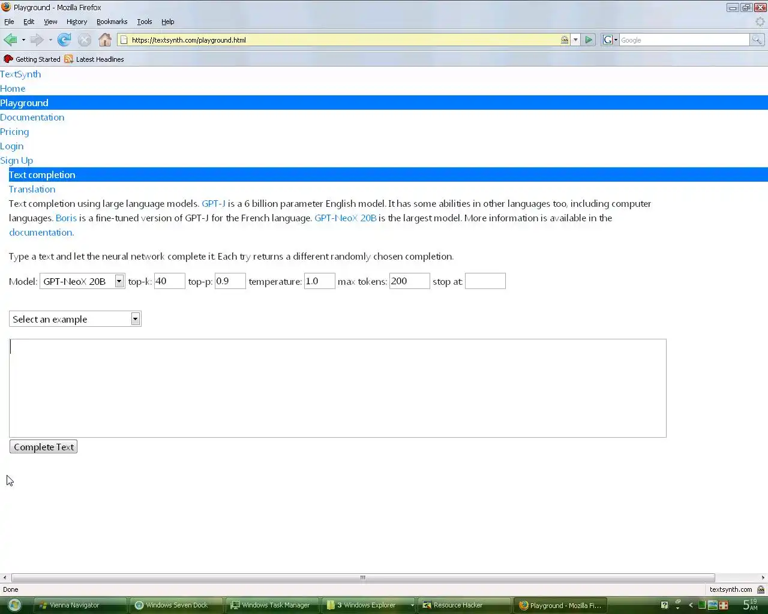768x614 pixels.
Task: Open the Google search engine selector
Action: pyautogui.click(x=610, y=40)
